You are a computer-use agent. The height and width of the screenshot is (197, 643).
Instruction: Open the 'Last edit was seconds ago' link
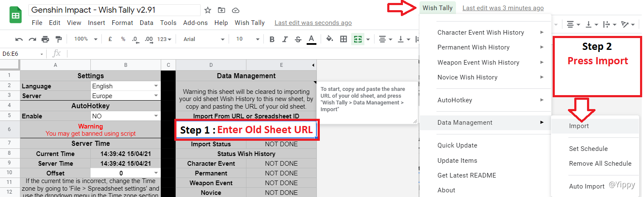[313, 23]
